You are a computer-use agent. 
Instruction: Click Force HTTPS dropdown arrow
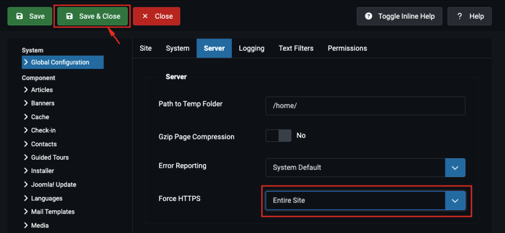click(x=455, y=200)
